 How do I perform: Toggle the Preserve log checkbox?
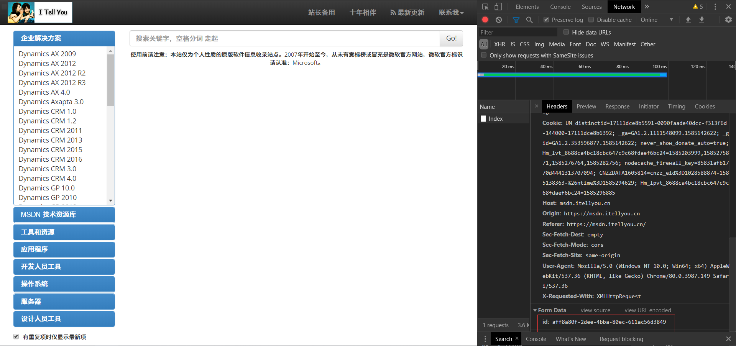[x=546, y=20]
